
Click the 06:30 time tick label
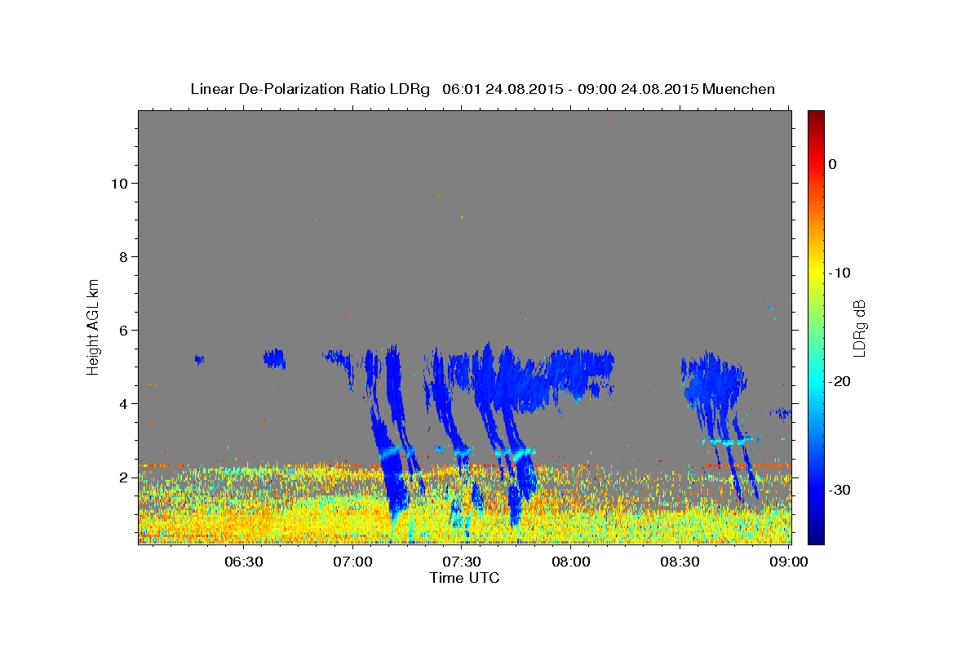pyautogui.click(x=244, y=562)
